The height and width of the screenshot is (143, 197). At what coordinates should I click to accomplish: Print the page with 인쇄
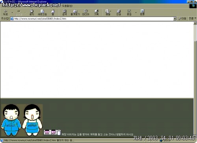tap(119, 13)
